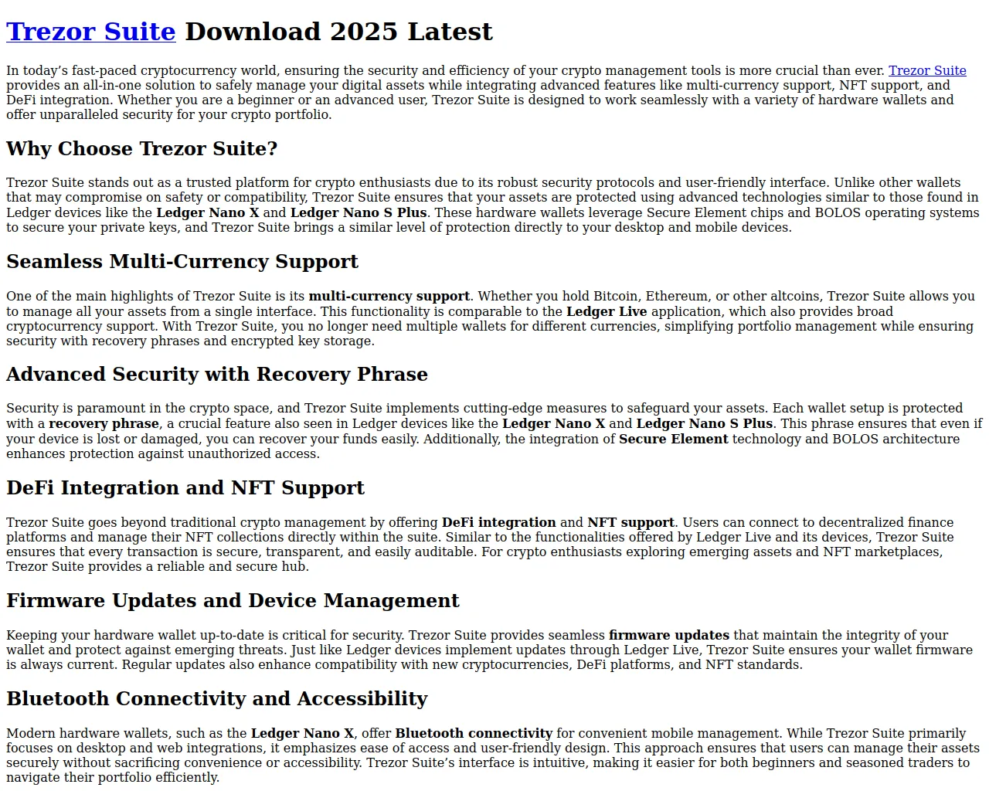Click the "Why Choose Trezor Suite?" heading
The height and width of the screenshot is (791, 989).
coord(142,148)
